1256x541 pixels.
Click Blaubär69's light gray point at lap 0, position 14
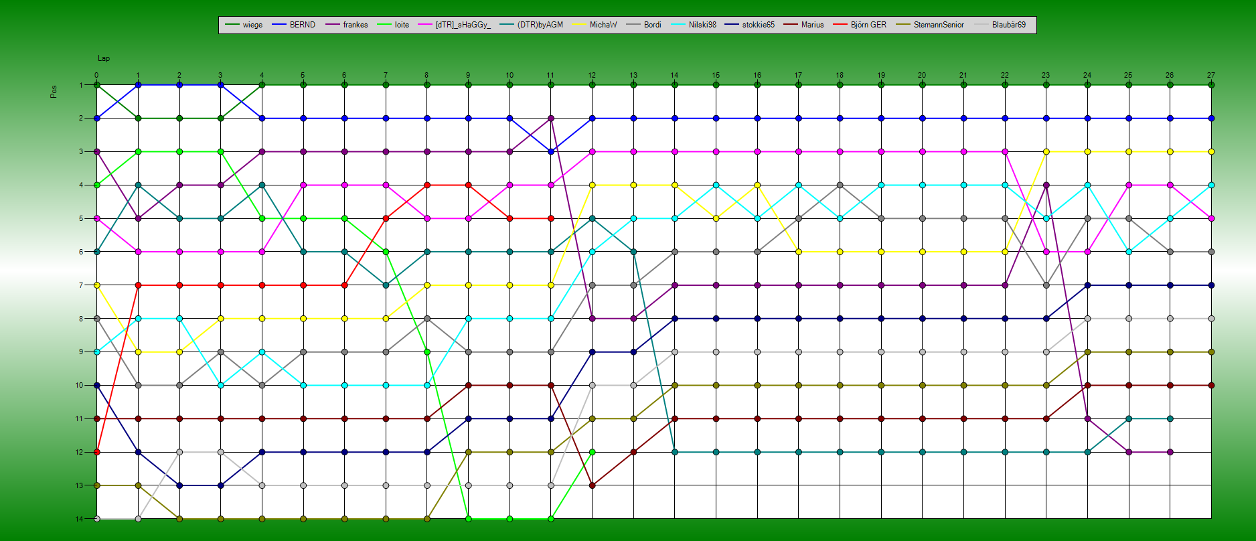tap(97, 519)
